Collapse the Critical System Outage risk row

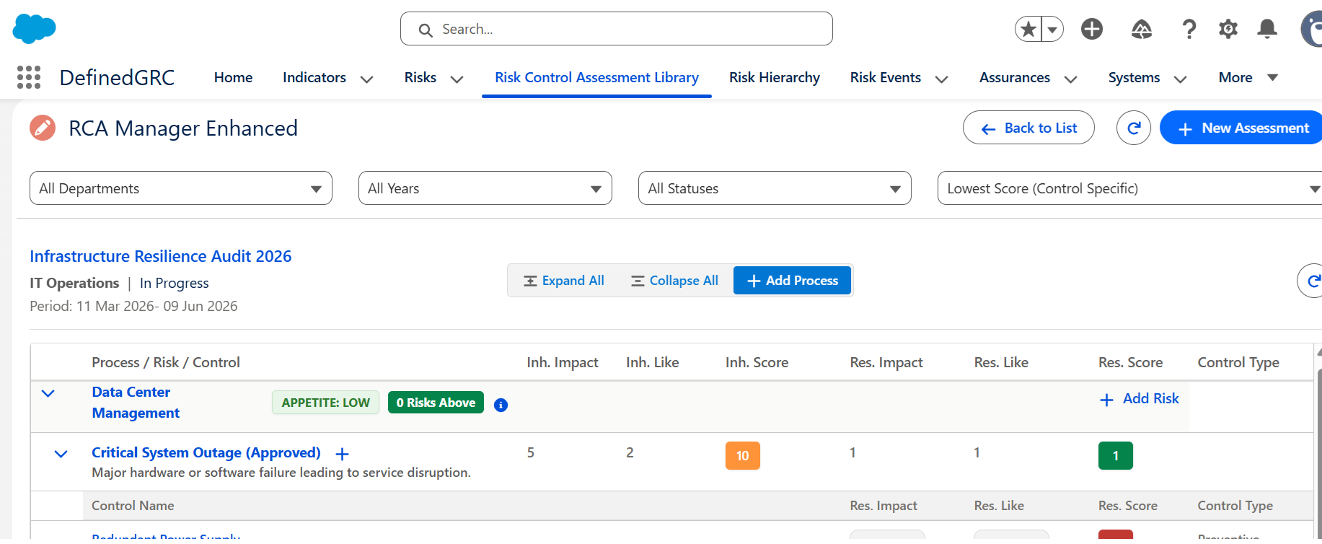(x=61, y=454)
